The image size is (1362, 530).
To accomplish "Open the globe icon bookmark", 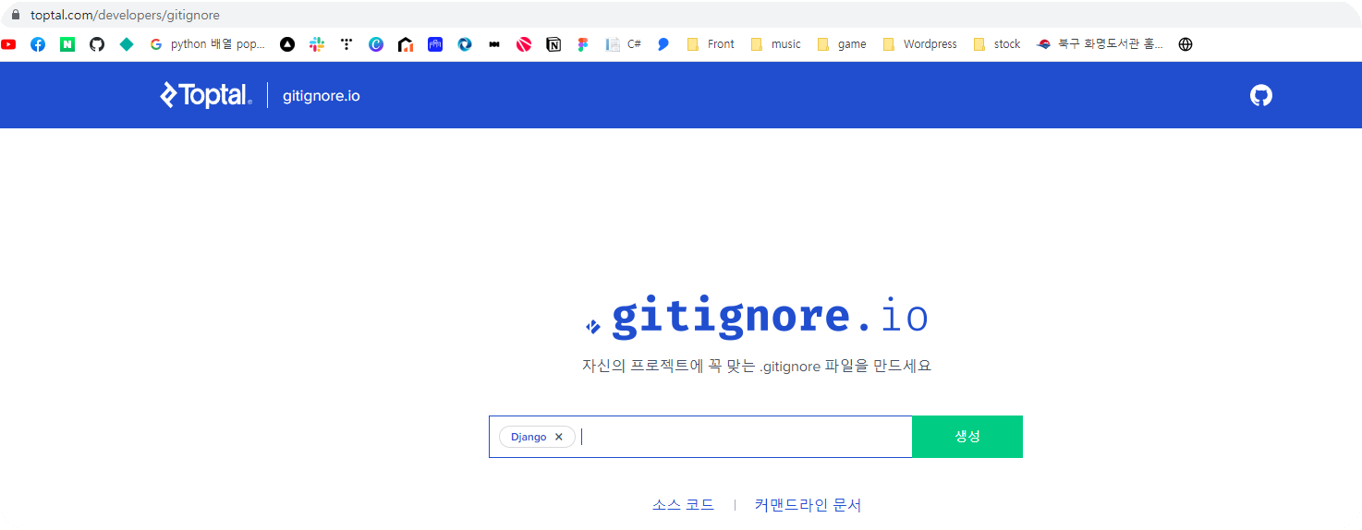I will click(1186, 44).
